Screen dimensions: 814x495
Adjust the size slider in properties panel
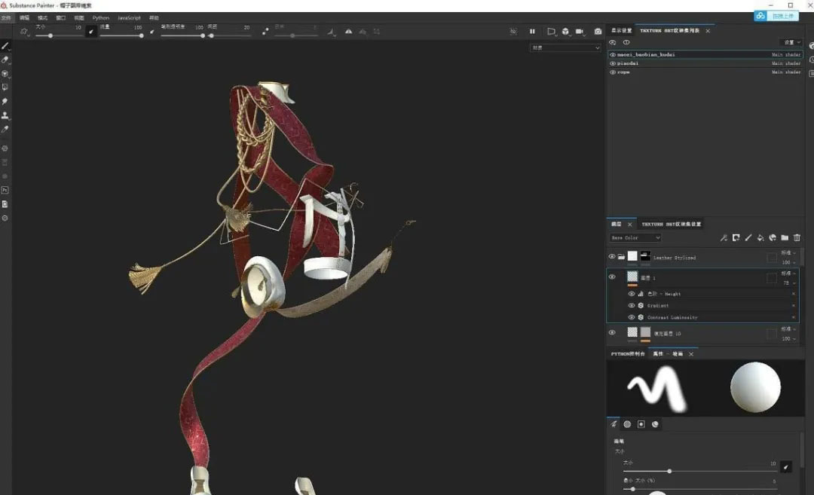coord(700,471)
